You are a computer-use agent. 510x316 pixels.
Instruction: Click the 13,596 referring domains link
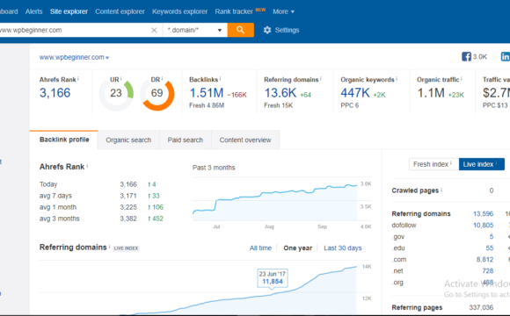click(x=483, y=213)
